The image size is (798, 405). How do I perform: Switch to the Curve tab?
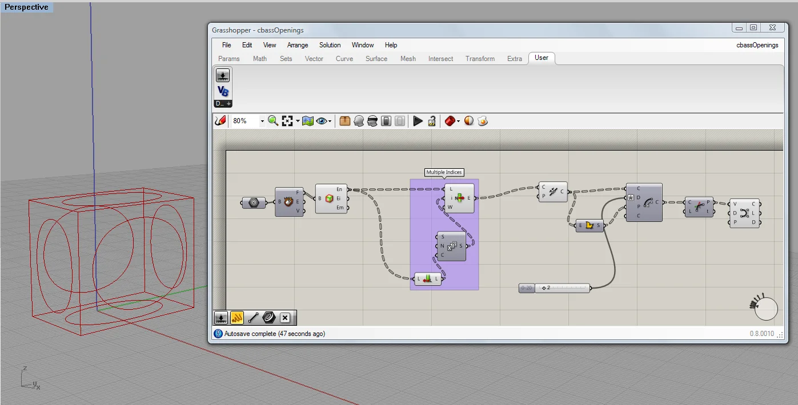tap(344, 59)
